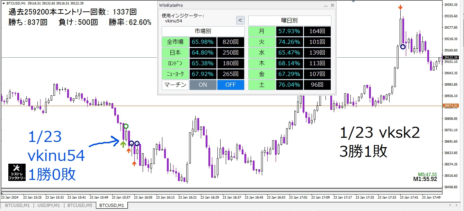The width and height of the screenshot is (464, 211).
Task: Click the 101回 Tuesday count
Action: 317,42
